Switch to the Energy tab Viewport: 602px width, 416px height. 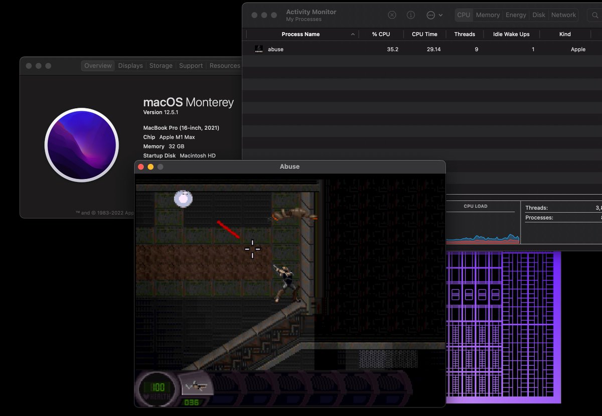tap(516, 15)
